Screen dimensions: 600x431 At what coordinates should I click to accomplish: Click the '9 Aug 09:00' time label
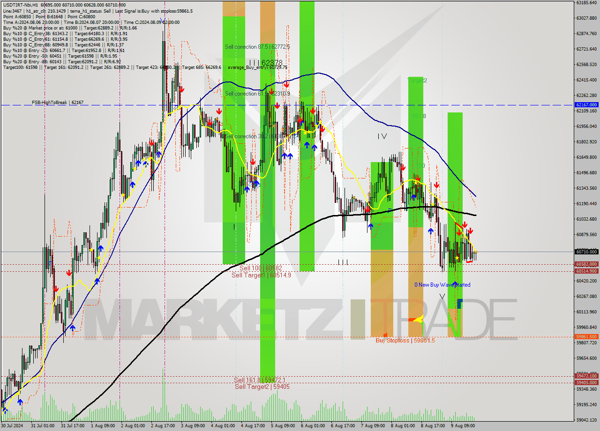click(463, 426)
